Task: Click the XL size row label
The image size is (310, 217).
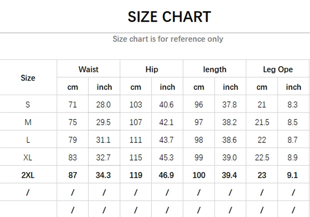Action: coord(28,158)
